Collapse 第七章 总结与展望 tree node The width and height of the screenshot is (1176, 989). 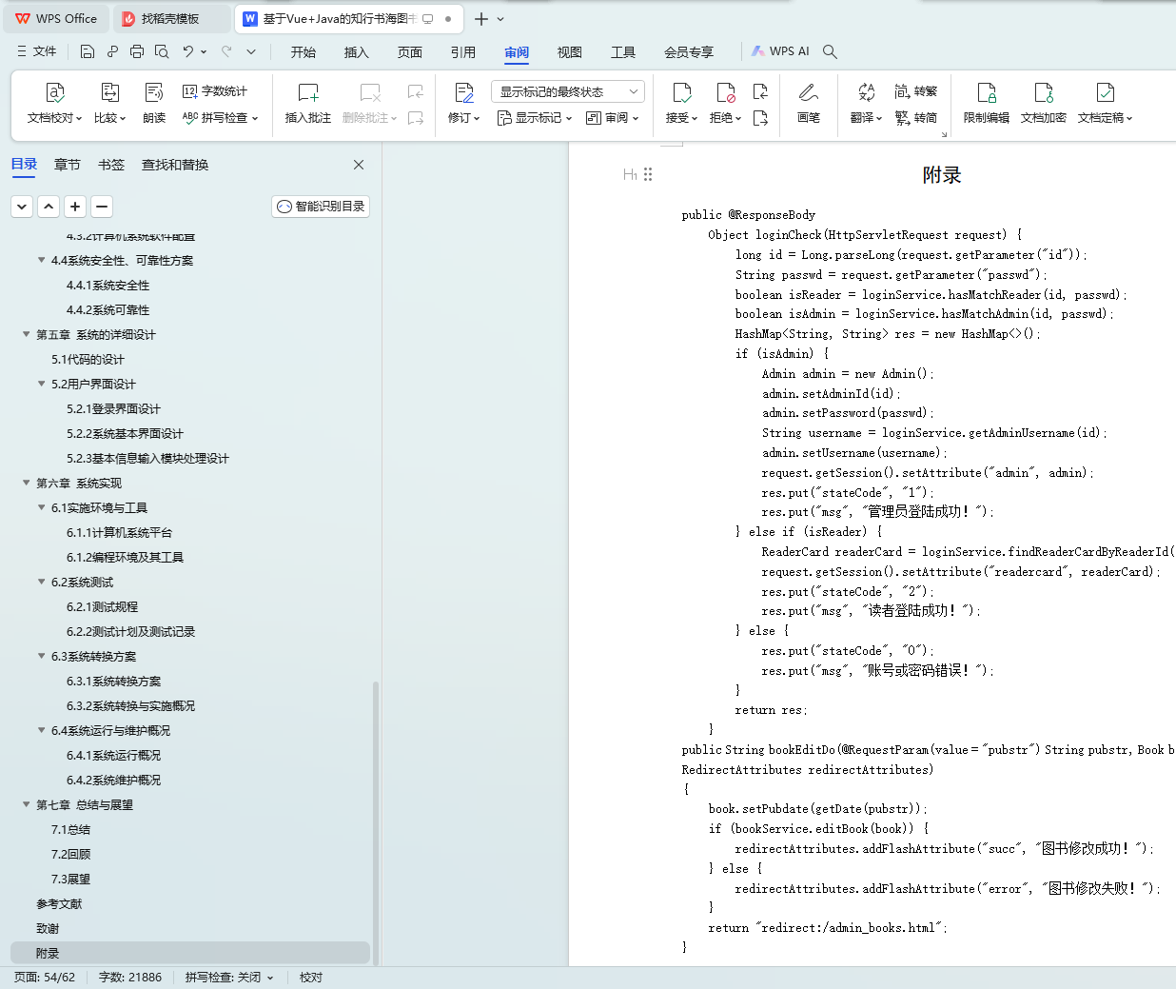(27, 804)
